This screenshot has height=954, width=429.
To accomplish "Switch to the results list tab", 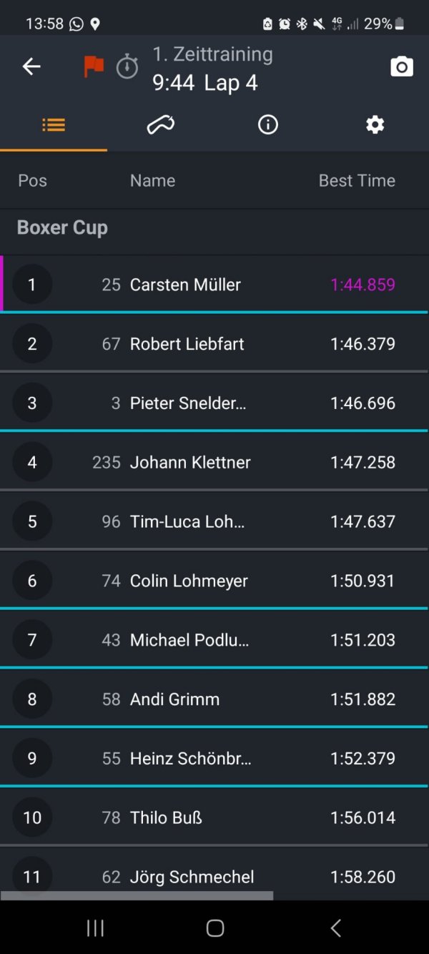I will 54,125.
